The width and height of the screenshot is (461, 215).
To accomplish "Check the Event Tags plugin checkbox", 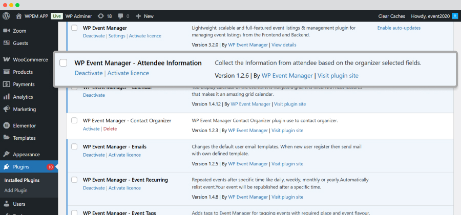I will tap(74, 212).
